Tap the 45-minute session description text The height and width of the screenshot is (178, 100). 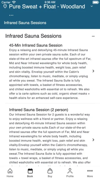50,74
